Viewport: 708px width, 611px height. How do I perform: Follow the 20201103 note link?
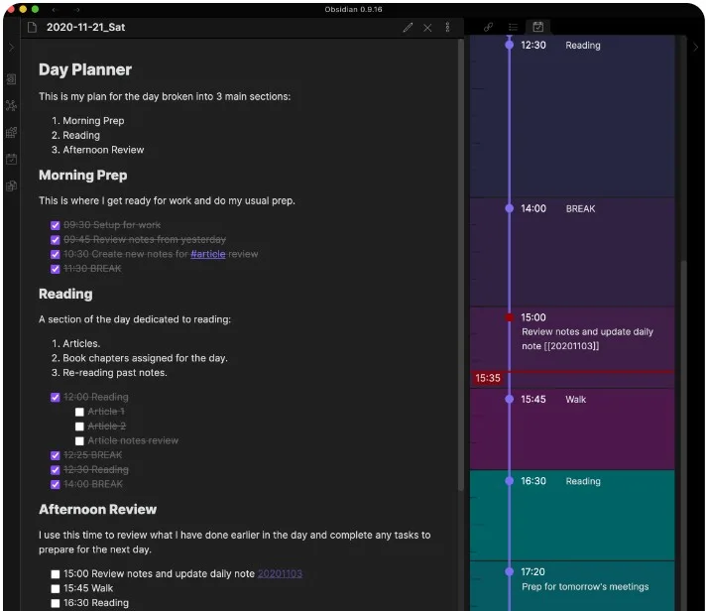[x=280, y=573]
